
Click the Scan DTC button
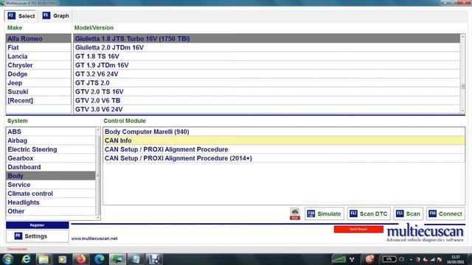(369, 213)
